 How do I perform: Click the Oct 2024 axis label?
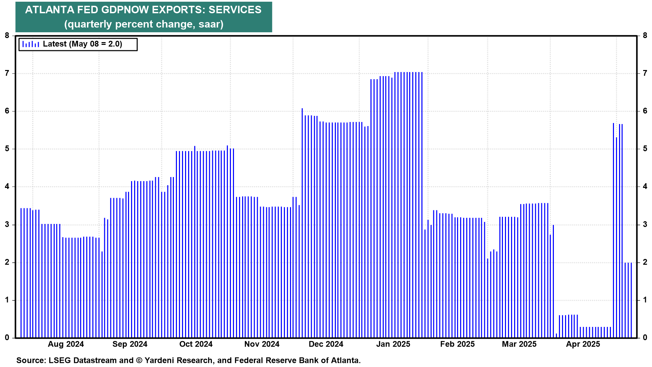(x=196, y=344)
